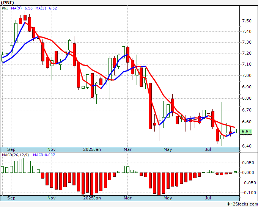
Task: Click the MACD(26,12,9) indicator label
Action: pos(16,155)
